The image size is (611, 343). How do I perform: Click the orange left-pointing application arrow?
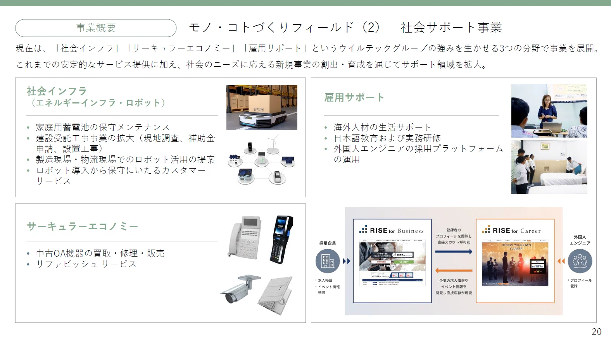[454, 270]
